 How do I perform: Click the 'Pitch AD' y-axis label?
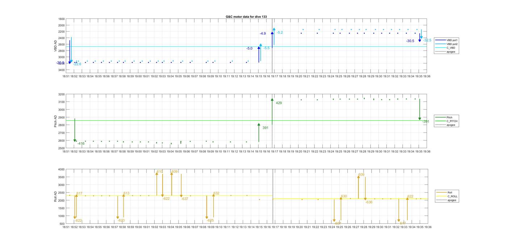(x=55, y=121)
